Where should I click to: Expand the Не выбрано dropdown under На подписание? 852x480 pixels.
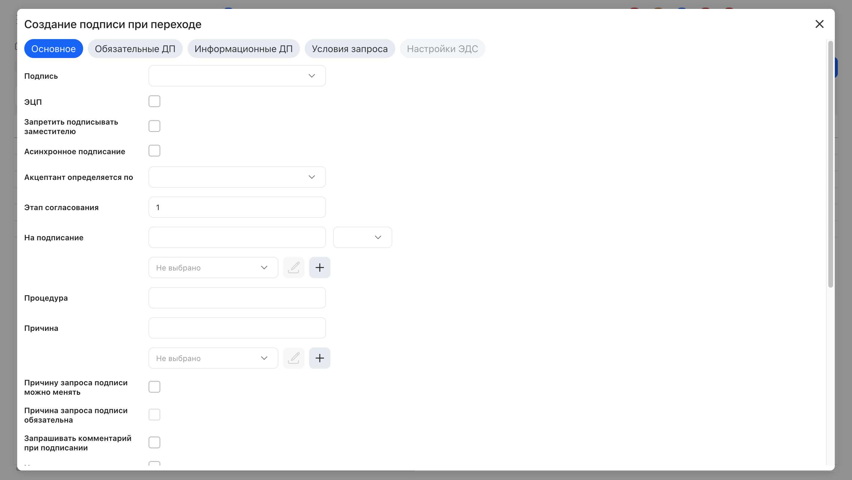tap(213, 268)
